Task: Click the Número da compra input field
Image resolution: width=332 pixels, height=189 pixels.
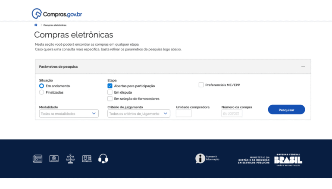Action: (232, 113)
